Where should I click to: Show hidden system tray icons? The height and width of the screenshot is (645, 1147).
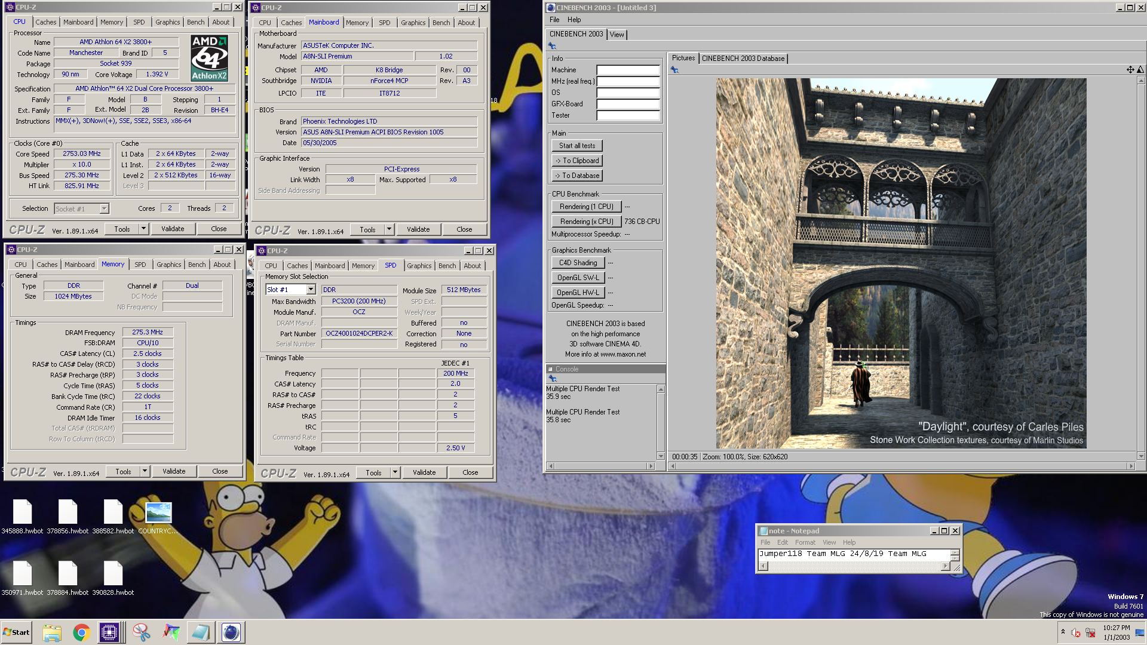[1063, 632]
